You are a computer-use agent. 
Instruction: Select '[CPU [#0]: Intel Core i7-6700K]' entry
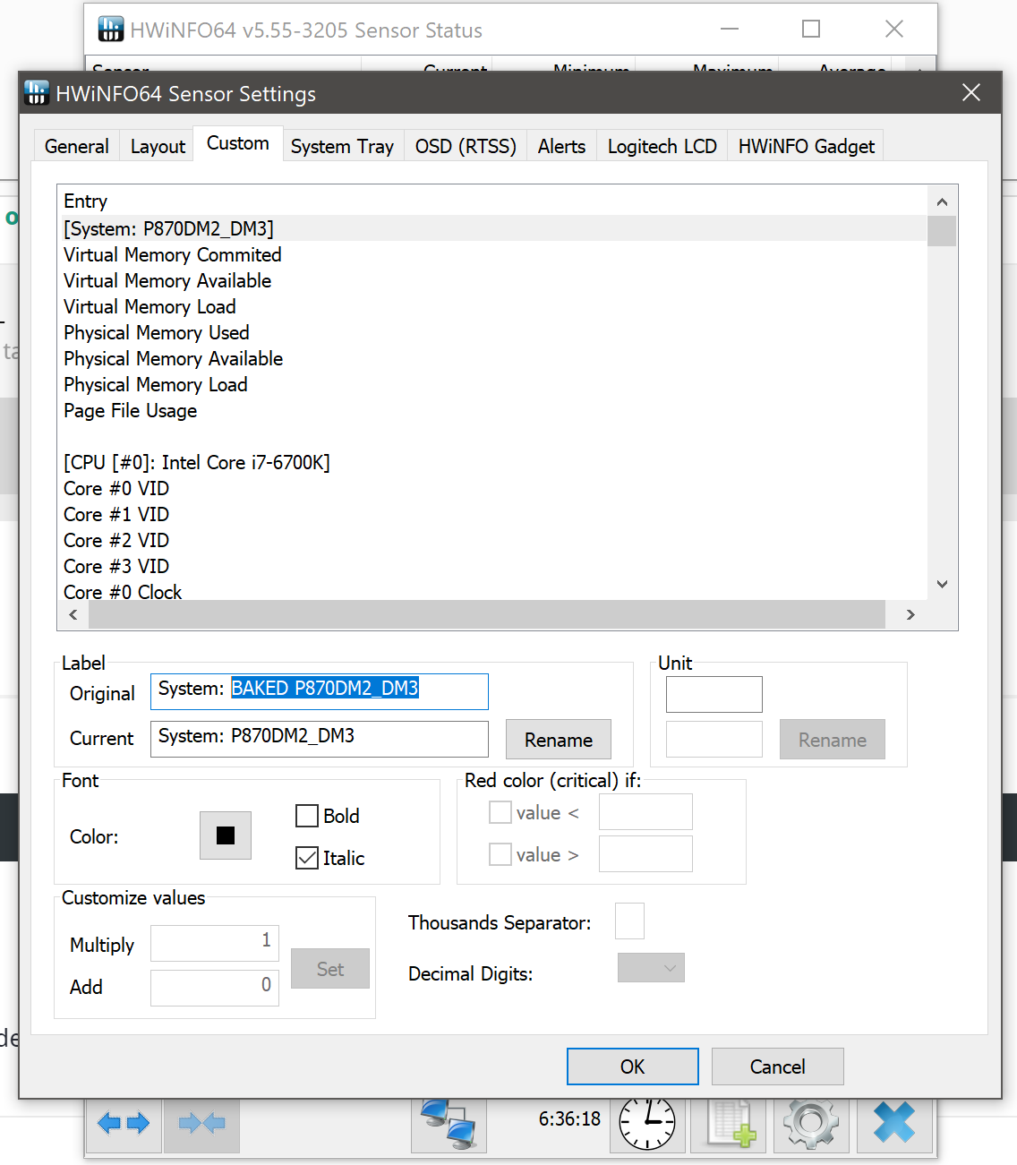coord(492,462)
